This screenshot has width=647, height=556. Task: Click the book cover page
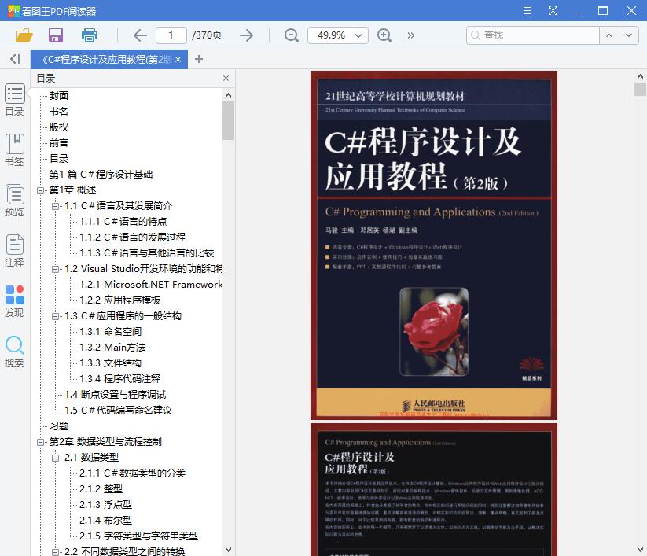point(434,245)
